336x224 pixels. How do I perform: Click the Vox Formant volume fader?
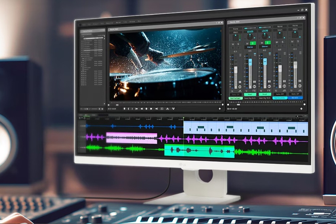[x=236, y=70]
